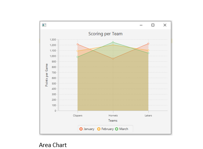Click the 1,000 y-axis value

(x=53, y=56)
